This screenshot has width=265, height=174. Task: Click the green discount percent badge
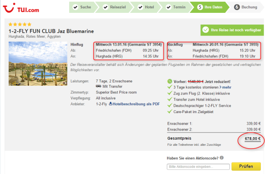point(170,82)
